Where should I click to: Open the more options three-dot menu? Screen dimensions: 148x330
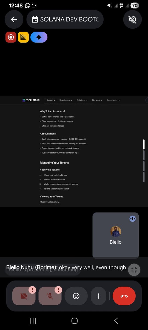[x=98, y=296]
